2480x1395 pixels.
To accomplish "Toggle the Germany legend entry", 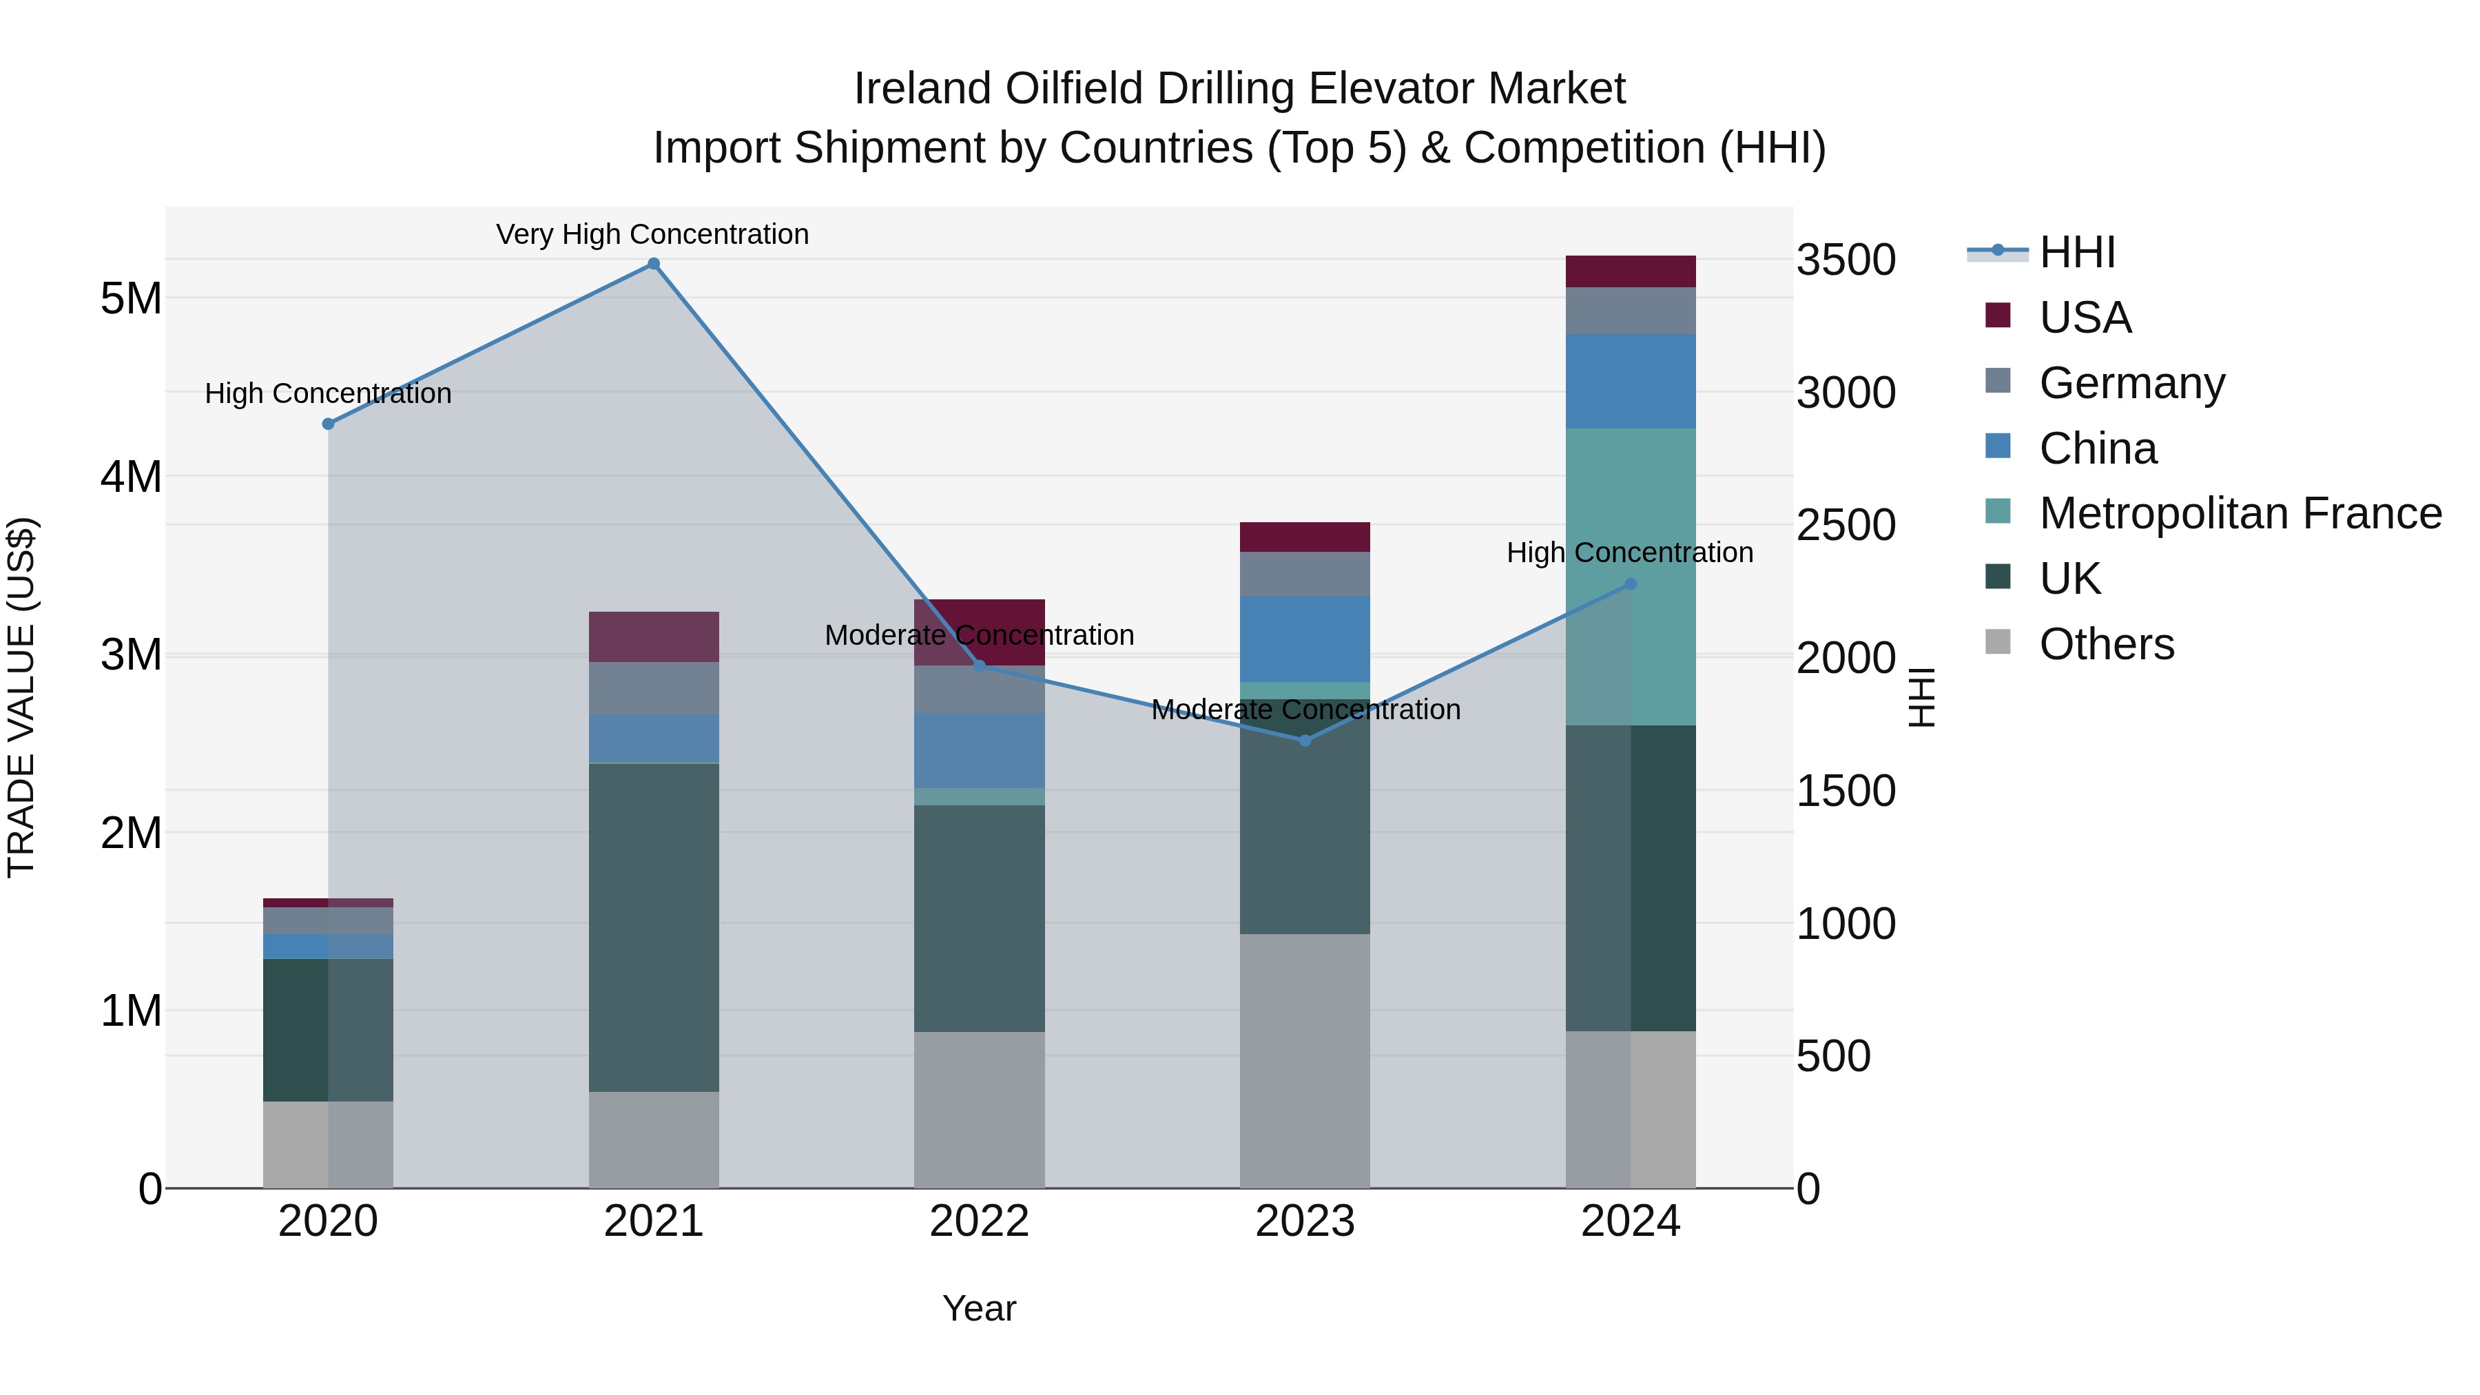I will (x=2105, y=383).
